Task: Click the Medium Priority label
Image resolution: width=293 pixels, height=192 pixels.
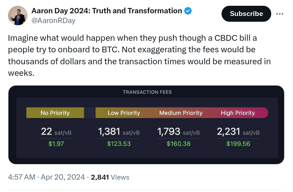Action: [x=181, y=113]
